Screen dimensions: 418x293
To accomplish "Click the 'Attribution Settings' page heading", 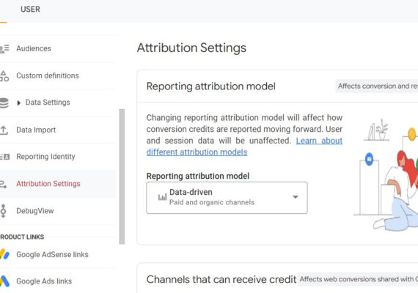I will click(191, 48).
